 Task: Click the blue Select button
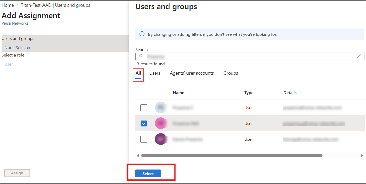point(148,174)
